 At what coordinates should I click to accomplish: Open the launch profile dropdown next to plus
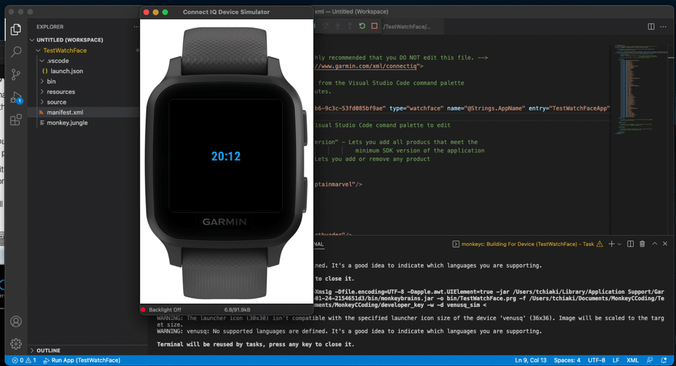(x=620, y=244)
